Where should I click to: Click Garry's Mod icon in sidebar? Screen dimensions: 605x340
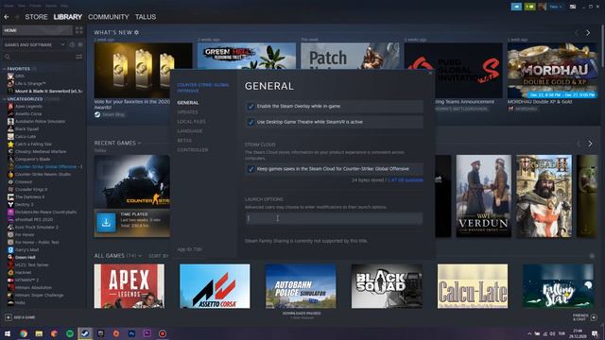coord(10,249)
